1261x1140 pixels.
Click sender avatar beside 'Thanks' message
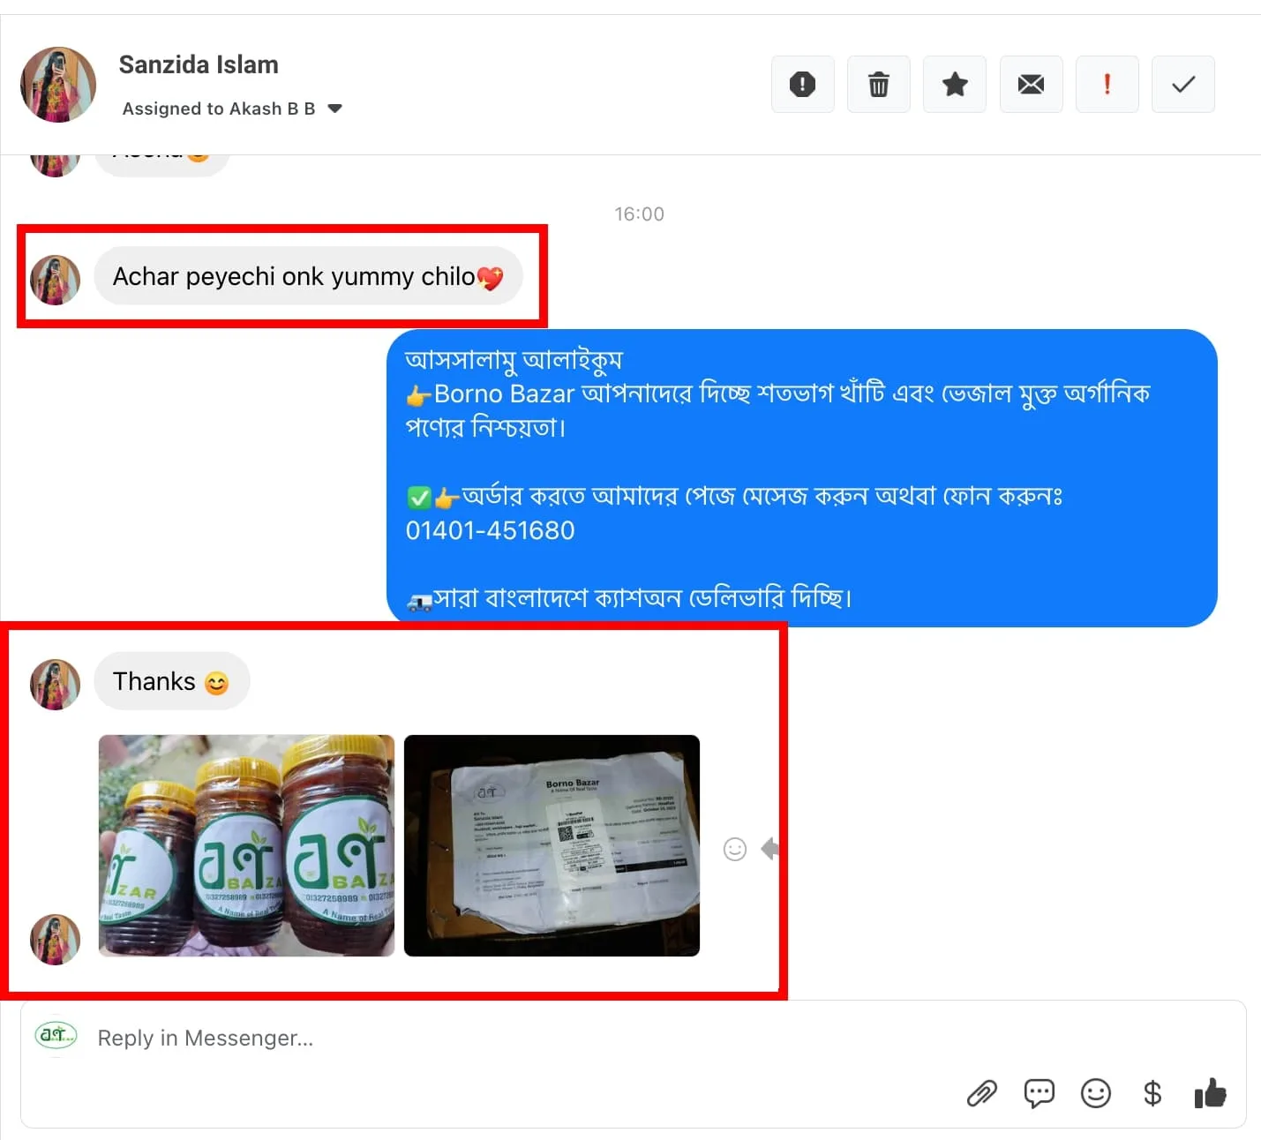55,685
